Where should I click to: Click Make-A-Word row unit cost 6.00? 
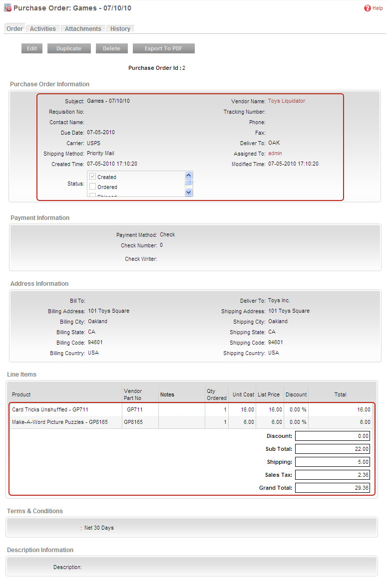(249, 422)
